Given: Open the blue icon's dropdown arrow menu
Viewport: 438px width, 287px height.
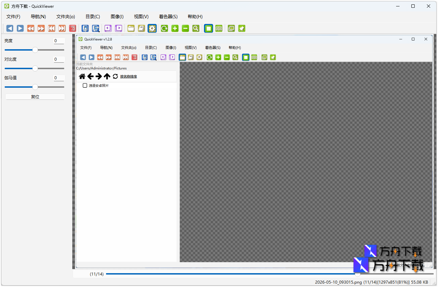Looking at the screenshot, I should (98, 31).
